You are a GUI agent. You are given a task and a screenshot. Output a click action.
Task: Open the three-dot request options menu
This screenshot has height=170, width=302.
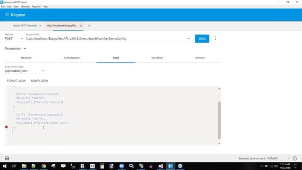coord(215,38)
